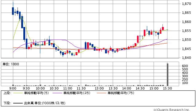This screenshot has width=196, height=111.
Task: Click the 9:30 time axis label
Action: point(26,88)
